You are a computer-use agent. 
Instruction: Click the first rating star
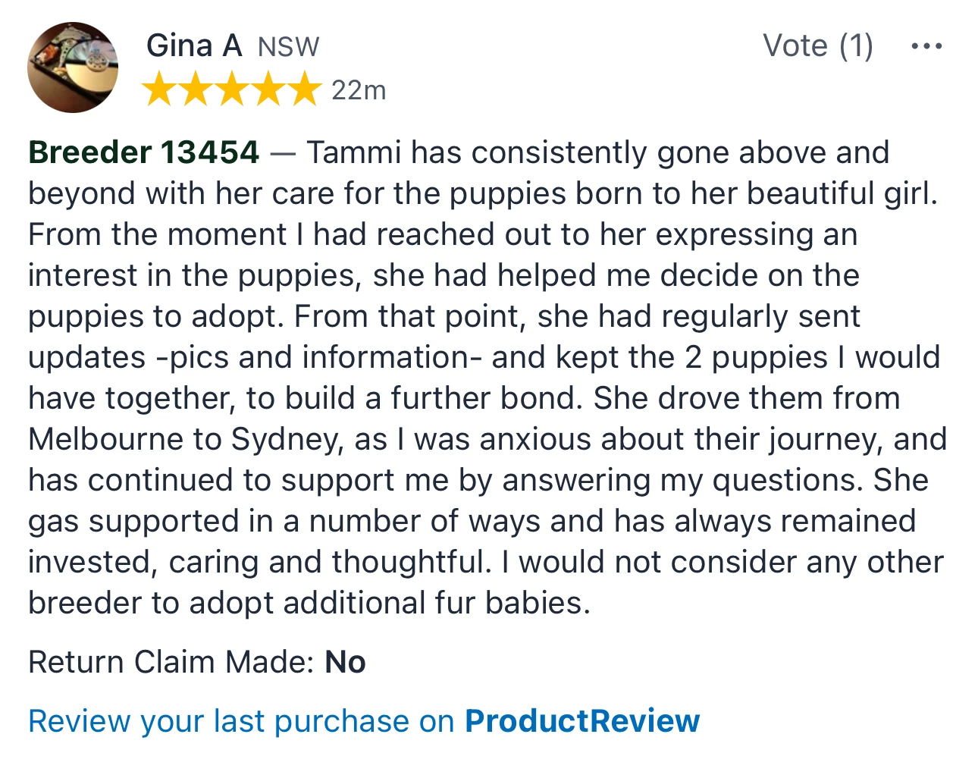[x=159, y=89]
